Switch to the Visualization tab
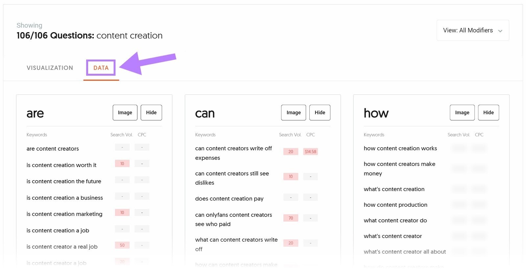Screen dimensions: 526x271 coord(50,68)
